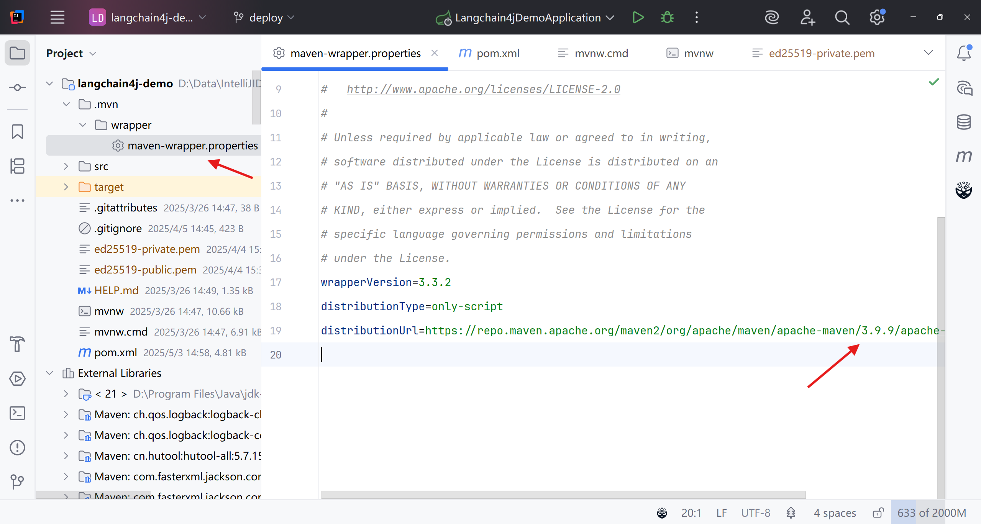The width and height of the screenshot is (981, 524).
Task: Open the Apache license URL link
Action: (x=483, y=89)
